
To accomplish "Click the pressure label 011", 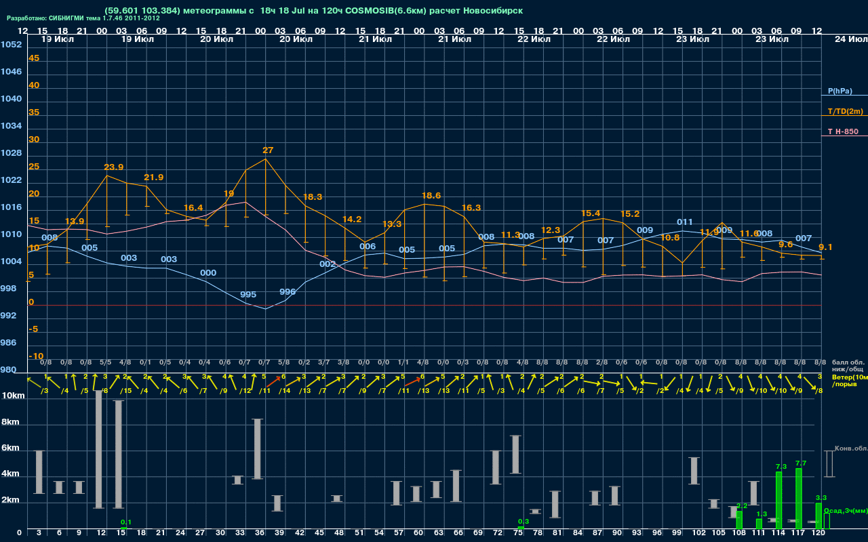I will tap(685, 222).
